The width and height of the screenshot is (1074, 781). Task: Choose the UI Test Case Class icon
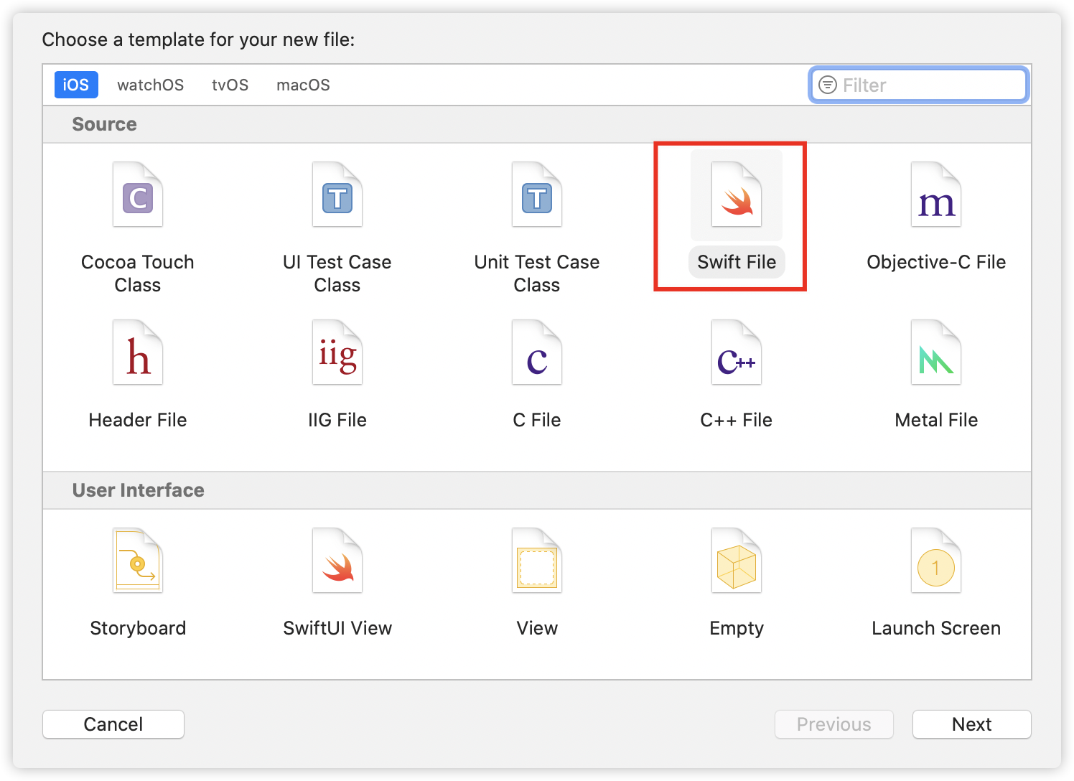tap(337, 195)
